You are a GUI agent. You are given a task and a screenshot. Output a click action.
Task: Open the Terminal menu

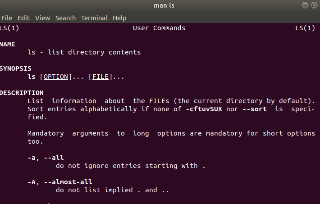pyautogui.click(x=94, y=18)
